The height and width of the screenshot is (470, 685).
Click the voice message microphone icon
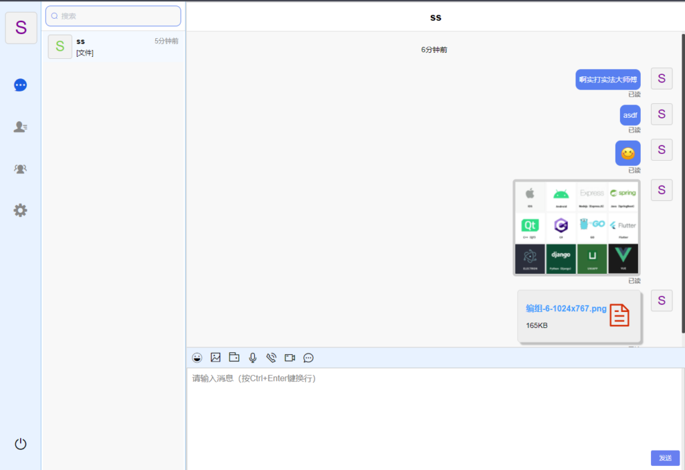tap(252, 358)
